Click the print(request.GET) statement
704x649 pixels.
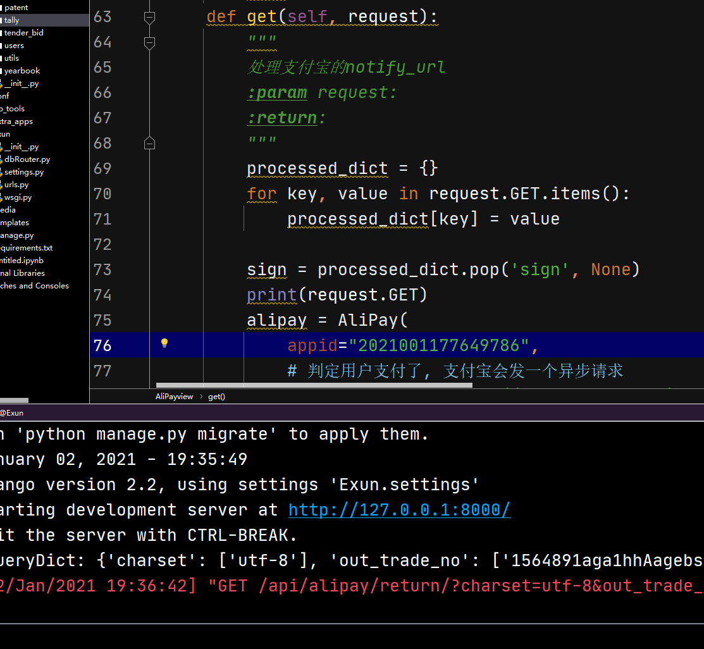pos(337,295)
